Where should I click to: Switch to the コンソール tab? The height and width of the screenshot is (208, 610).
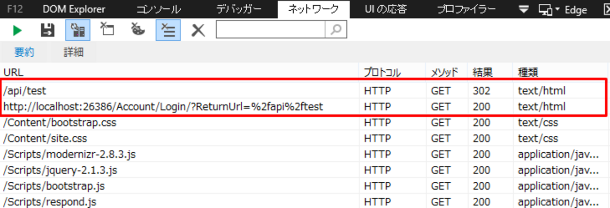(x=159, y=9)
